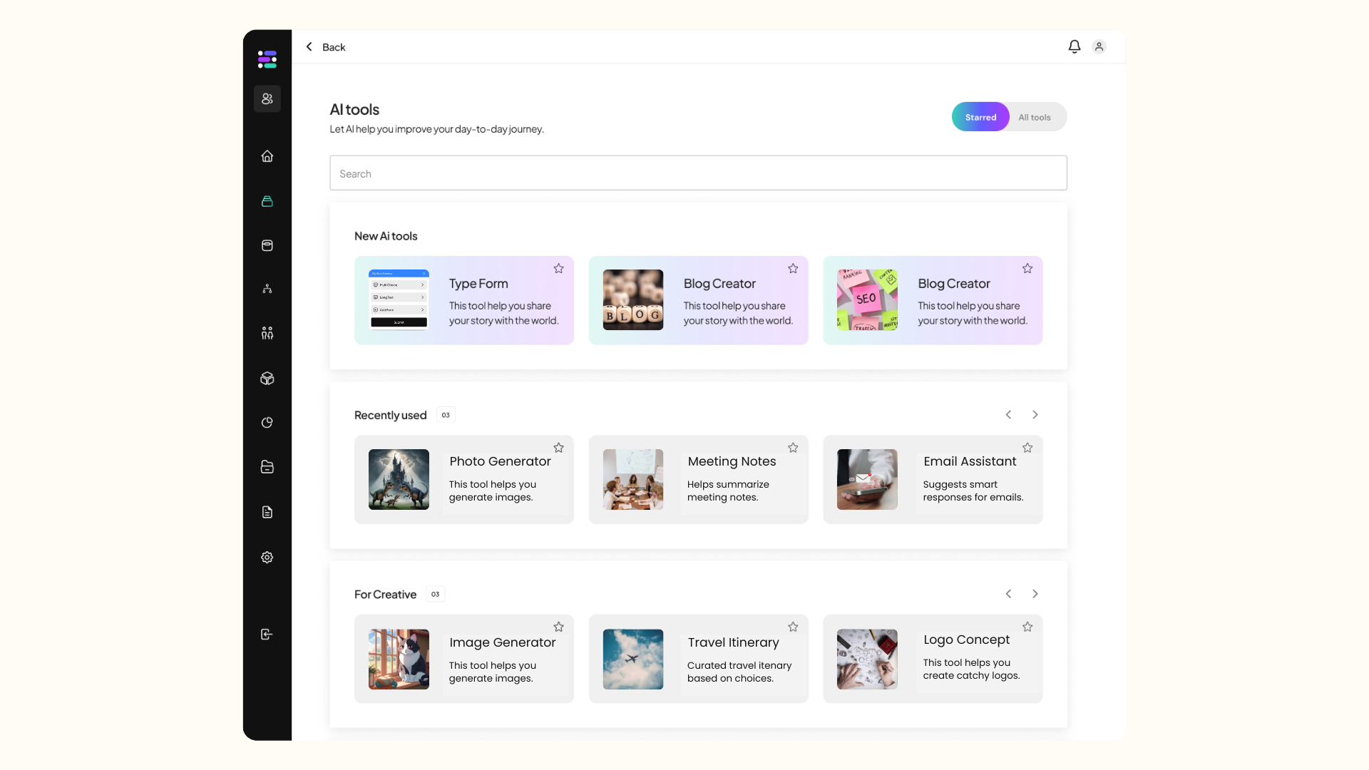Click the Back text link
Image resolution: width=1369 pixels, height=770 pixels.
click(334, 47)
